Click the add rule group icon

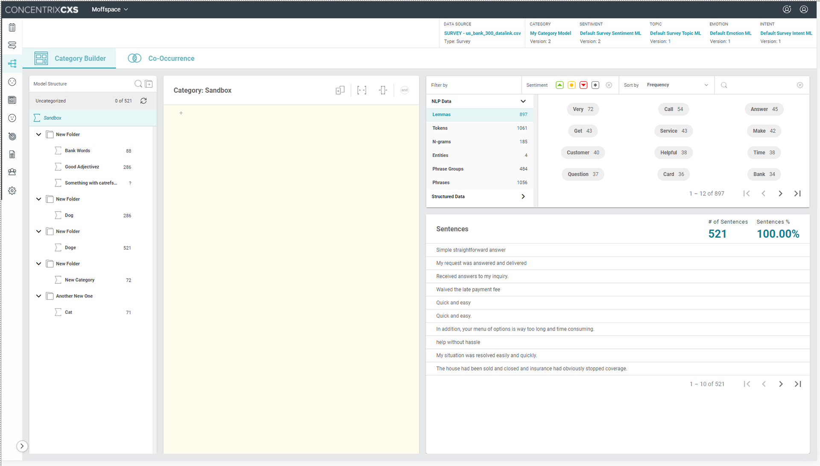[x=340, y=90]
